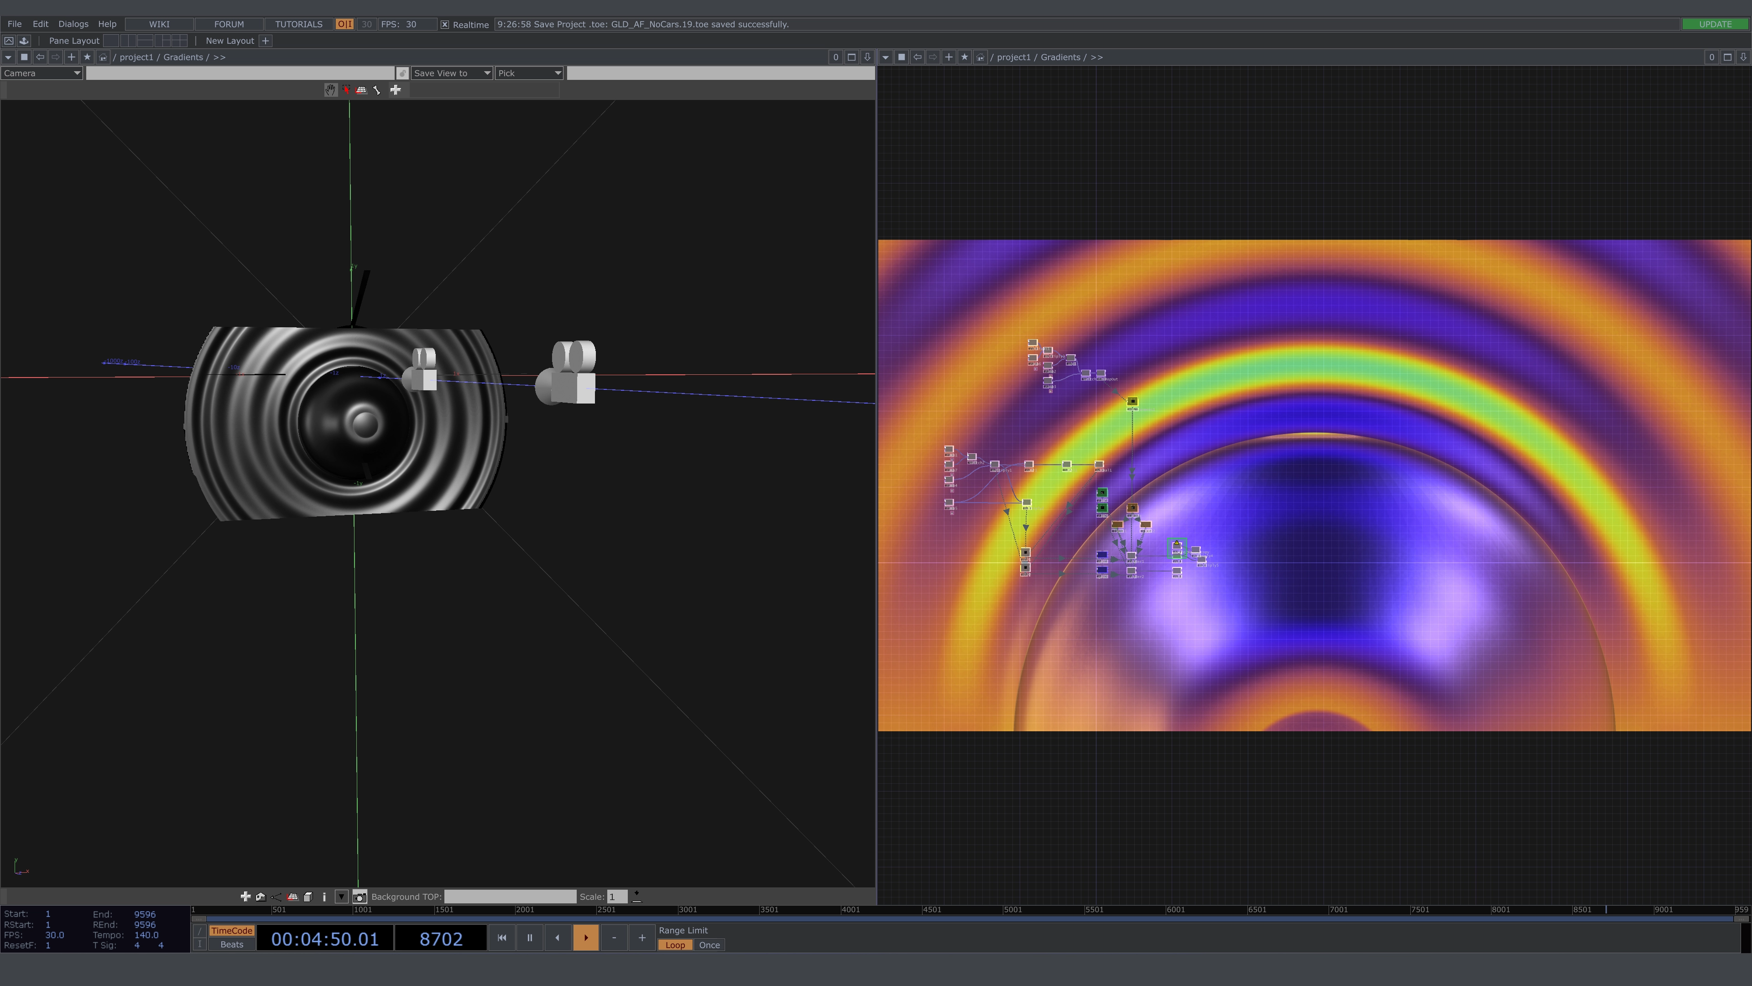Set range limit to Once

pyautogui.click(x=709, y=945)
